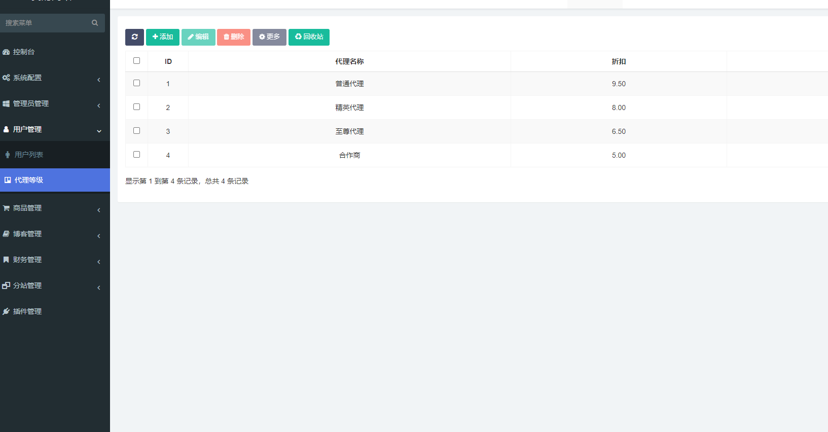The image size is (828, 432).
Task: Toggle the select-all checkbox in table header
Action: (136, 61)
